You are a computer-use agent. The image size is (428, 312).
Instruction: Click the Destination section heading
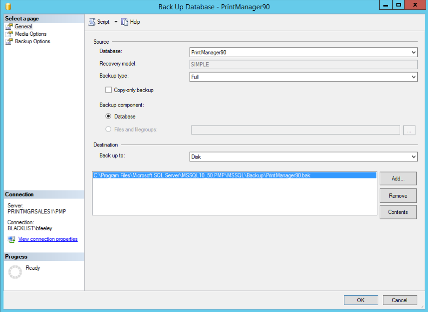tap(105, 145)
